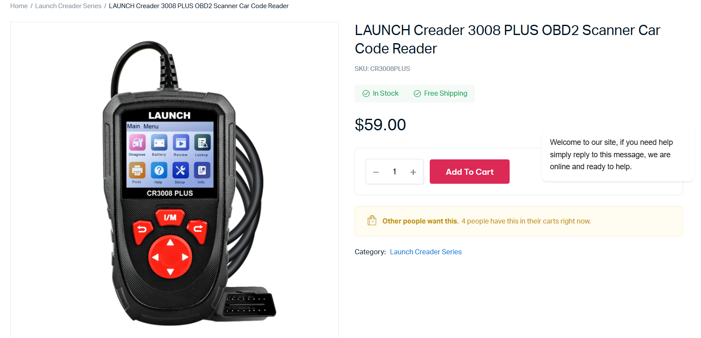701x338 pixels.
Task: Open the Home breadcrumb link
Action: click(19, 6)
